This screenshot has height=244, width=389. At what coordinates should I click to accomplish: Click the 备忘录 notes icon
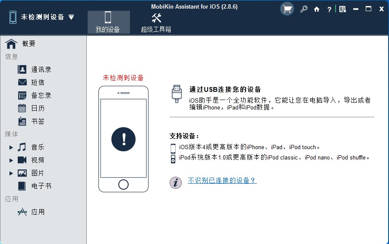pyautogui.click(x=22, y=95)
